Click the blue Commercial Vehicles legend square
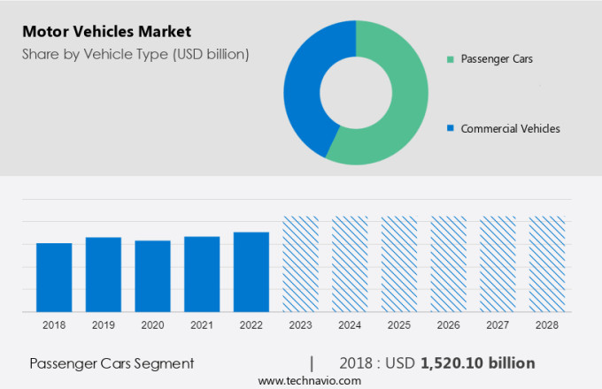The image size is (602, 389). (451, 128)
